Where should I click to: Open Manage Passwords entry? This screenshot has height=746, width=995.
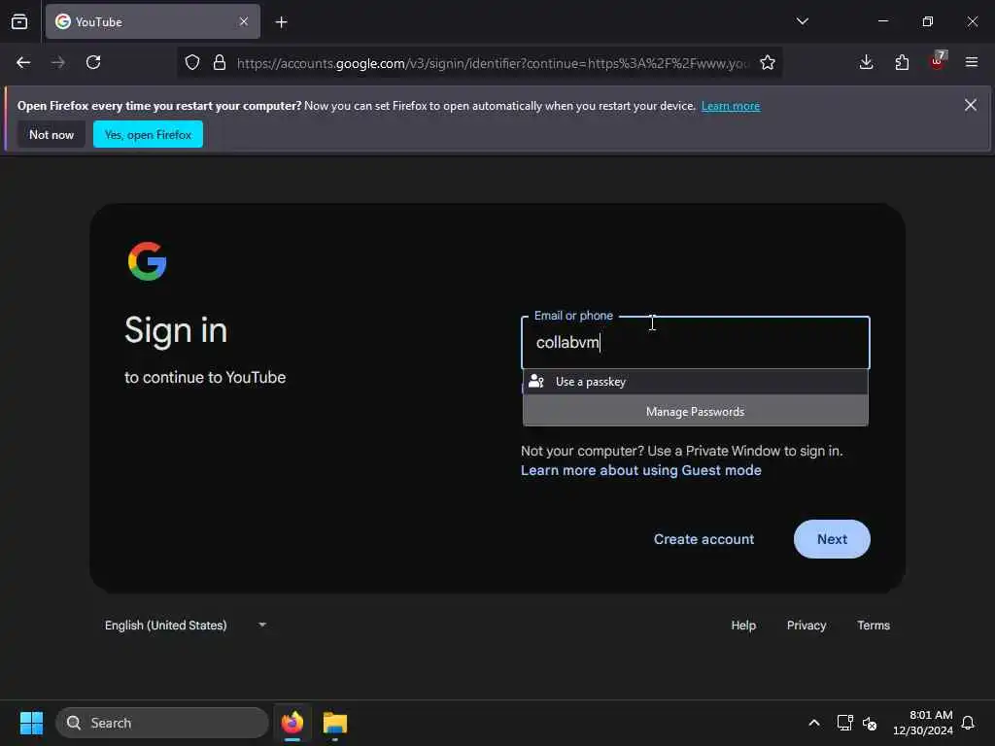695,412
